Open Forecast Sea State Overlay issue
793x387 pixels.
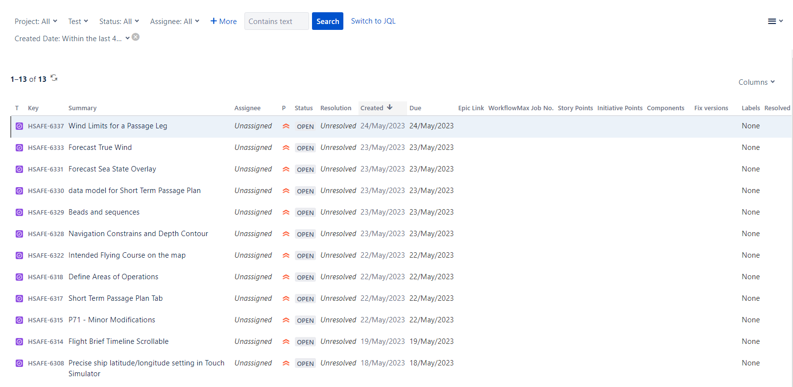click(x=112, y=169)
